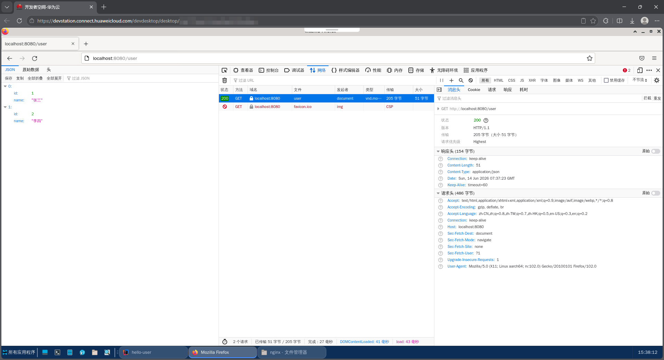Open devtools three-dots options menu

[649, 70]
